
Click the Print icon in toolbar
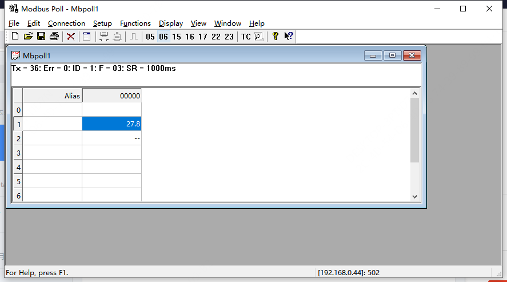(54, 36)
